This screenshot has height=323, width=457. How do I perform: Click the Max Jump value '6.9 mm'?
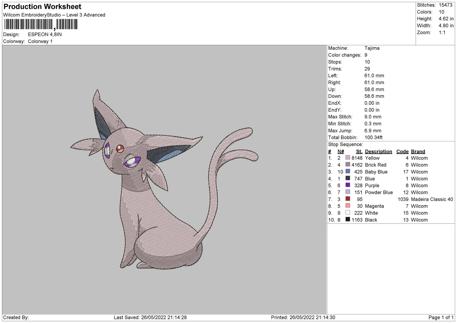373,131
